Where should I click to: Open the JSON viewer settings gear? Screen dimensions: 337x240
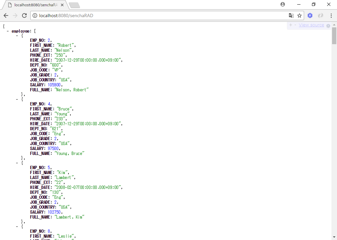328,25
